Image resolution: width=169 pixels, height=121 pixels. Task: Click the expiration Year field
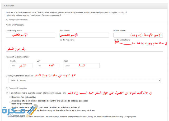pos(82,65)
